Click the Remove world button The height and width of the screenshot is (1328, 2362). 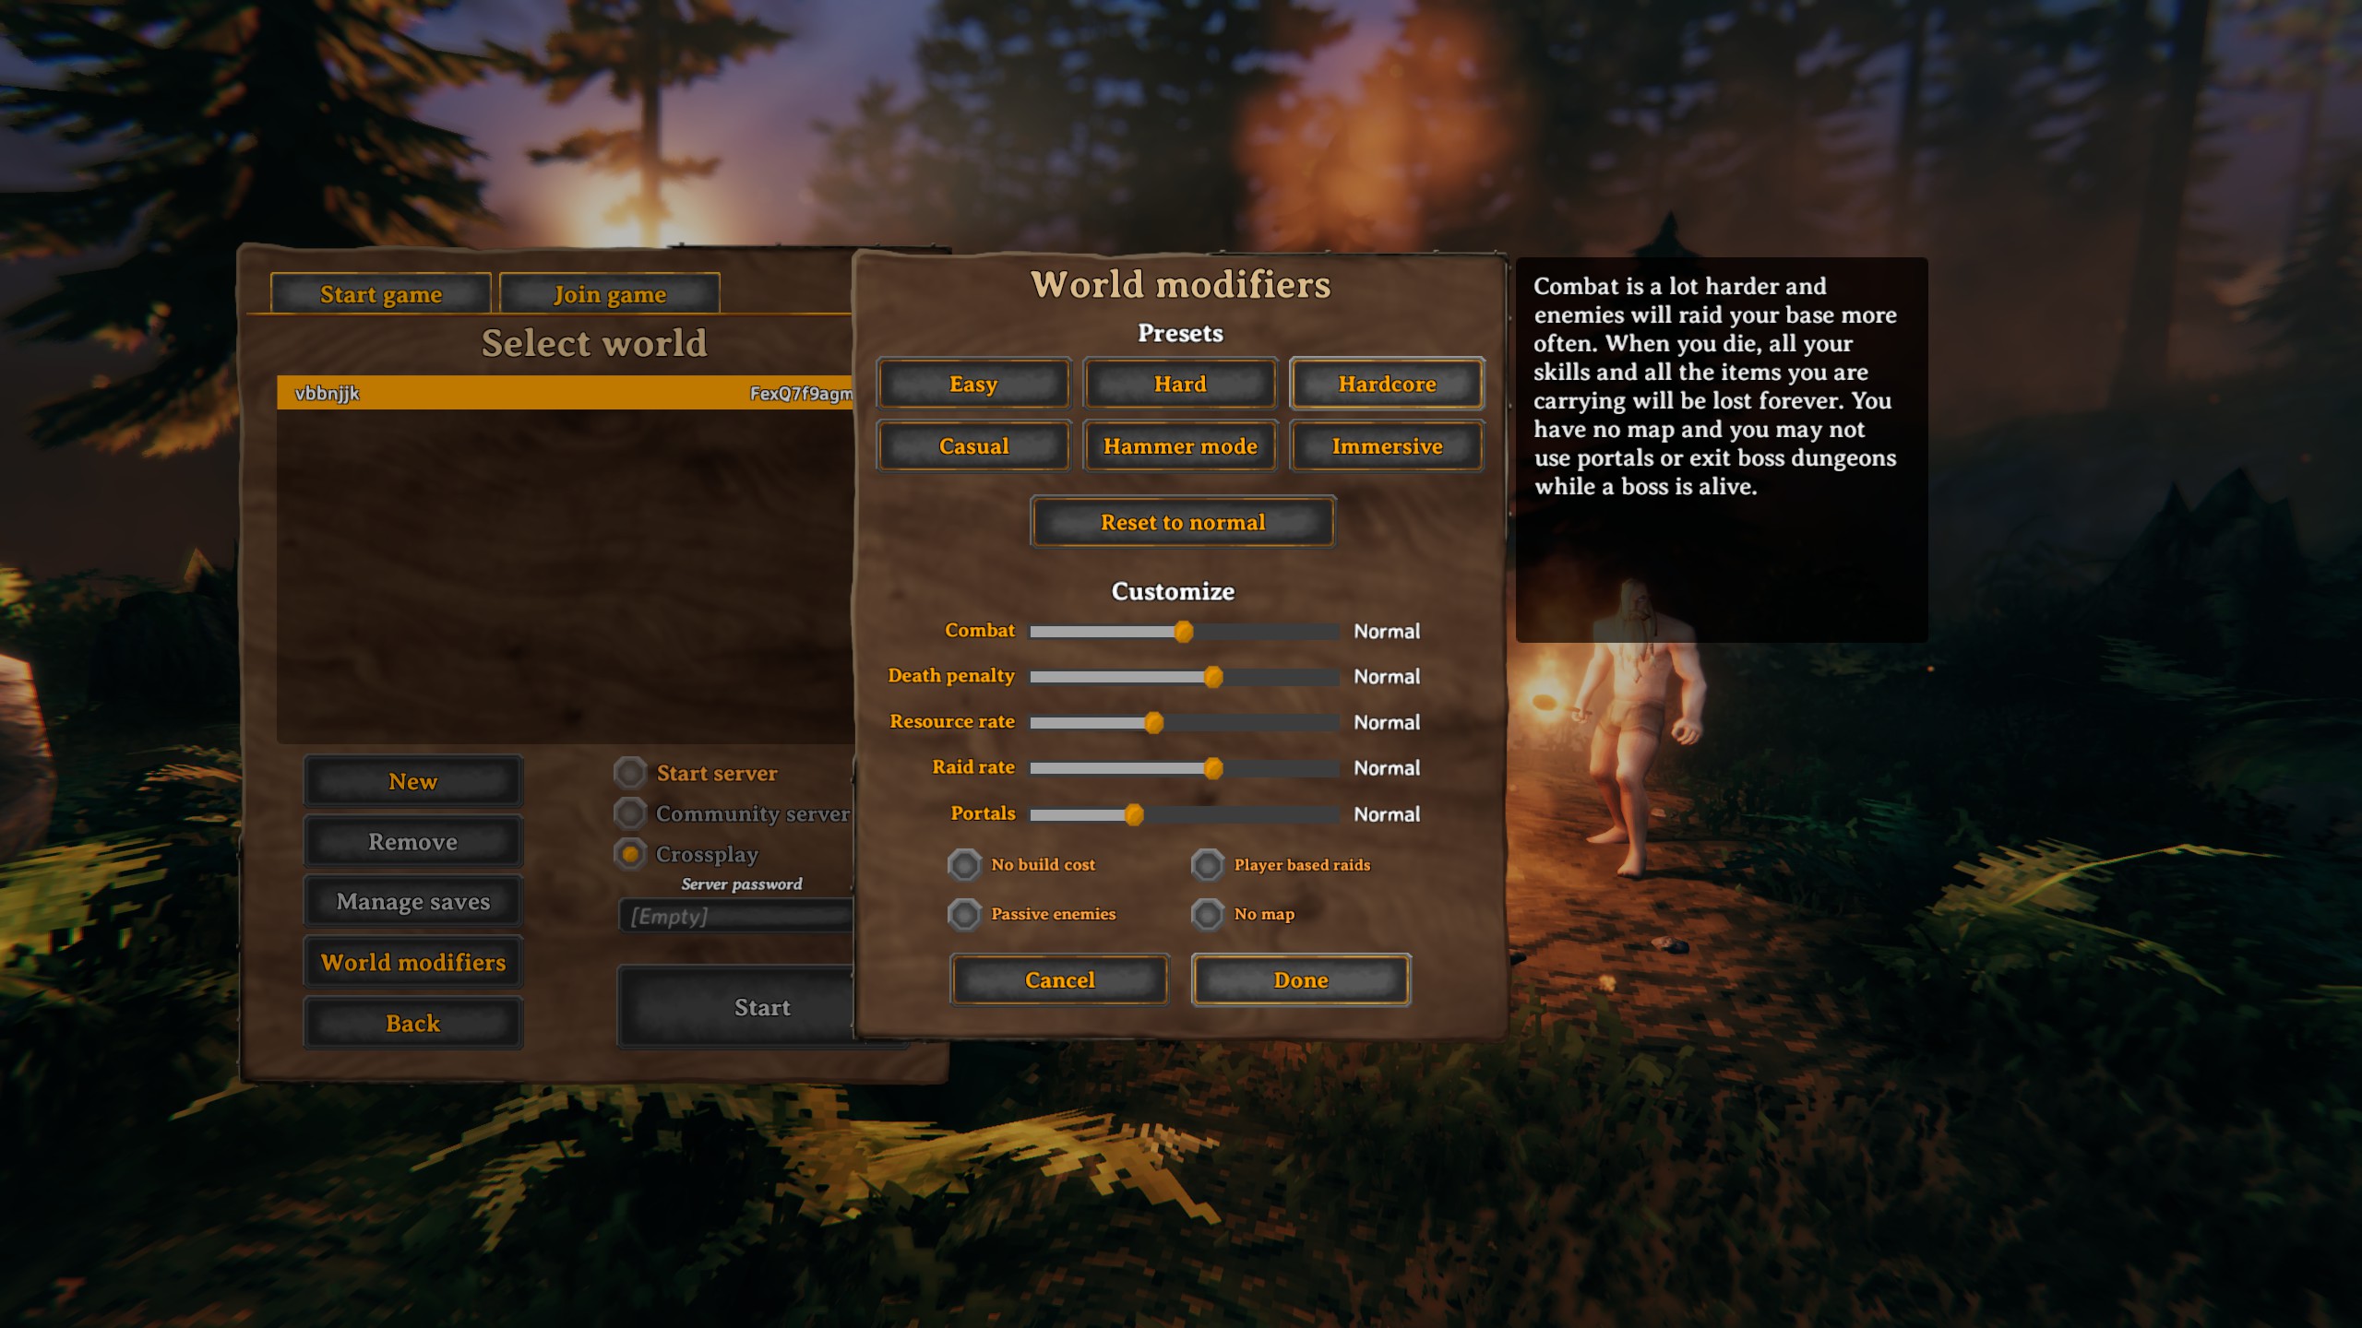click(x=412, y=842)
